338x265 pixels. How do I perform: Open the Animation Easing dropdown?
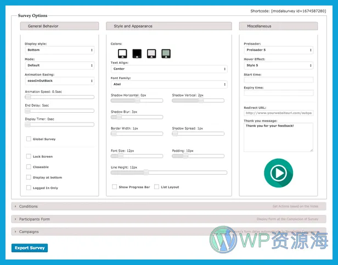click(59, 81)
